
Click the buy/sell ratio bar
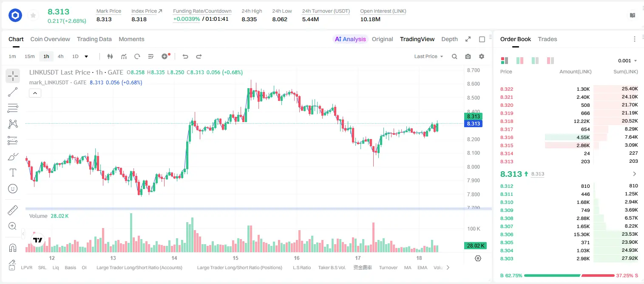[570, 276]
